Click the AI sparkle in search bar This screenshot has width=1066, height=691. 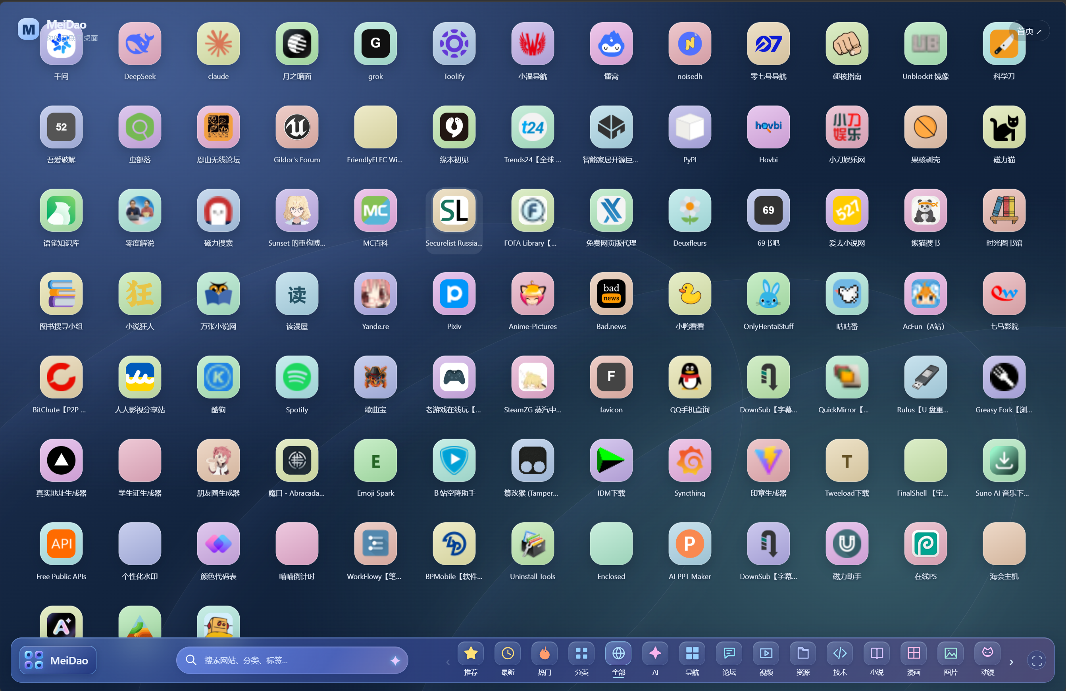pos(394,660)
